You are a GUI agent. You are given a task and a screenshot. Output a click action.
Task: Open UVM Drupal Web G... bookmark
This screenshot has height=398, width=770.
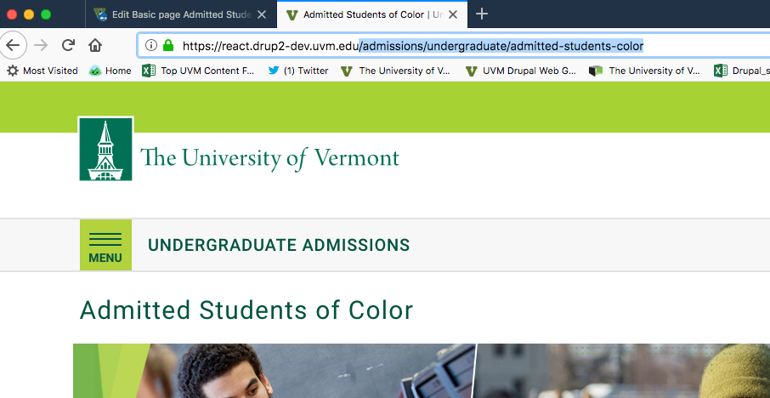tap(520, 71)
